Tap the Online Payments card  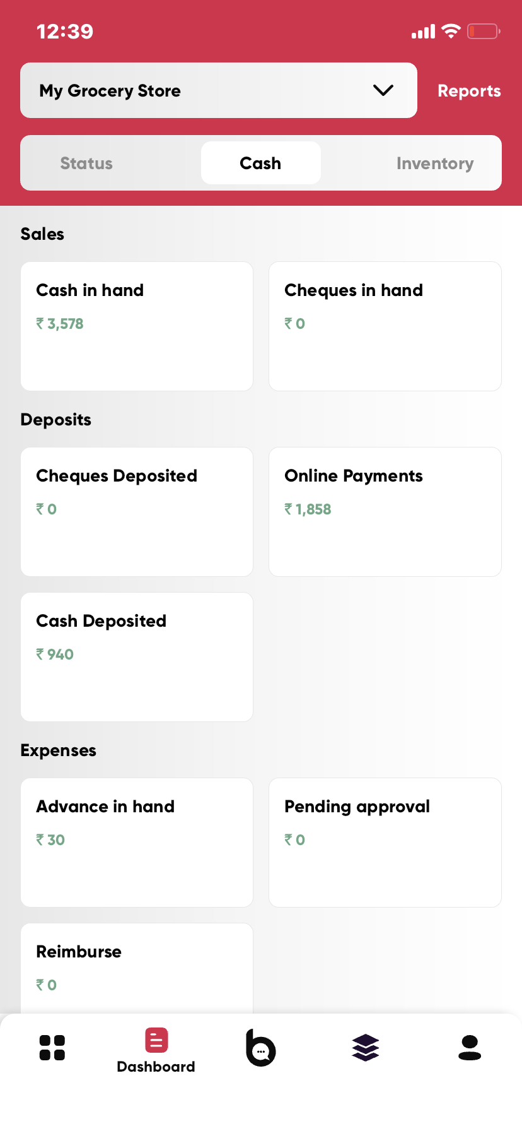pyautogui.click(x=385, y=512)
